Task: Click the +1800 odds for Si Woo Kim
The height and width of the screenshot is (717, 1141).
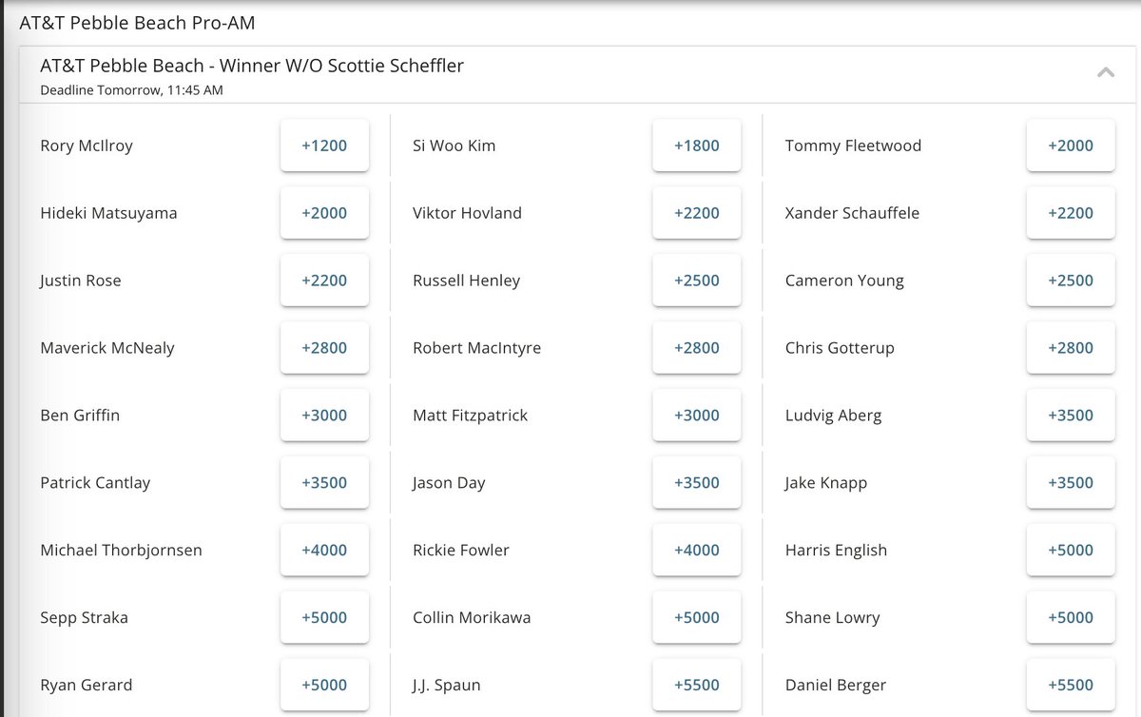Action: (x=696, y=145)
